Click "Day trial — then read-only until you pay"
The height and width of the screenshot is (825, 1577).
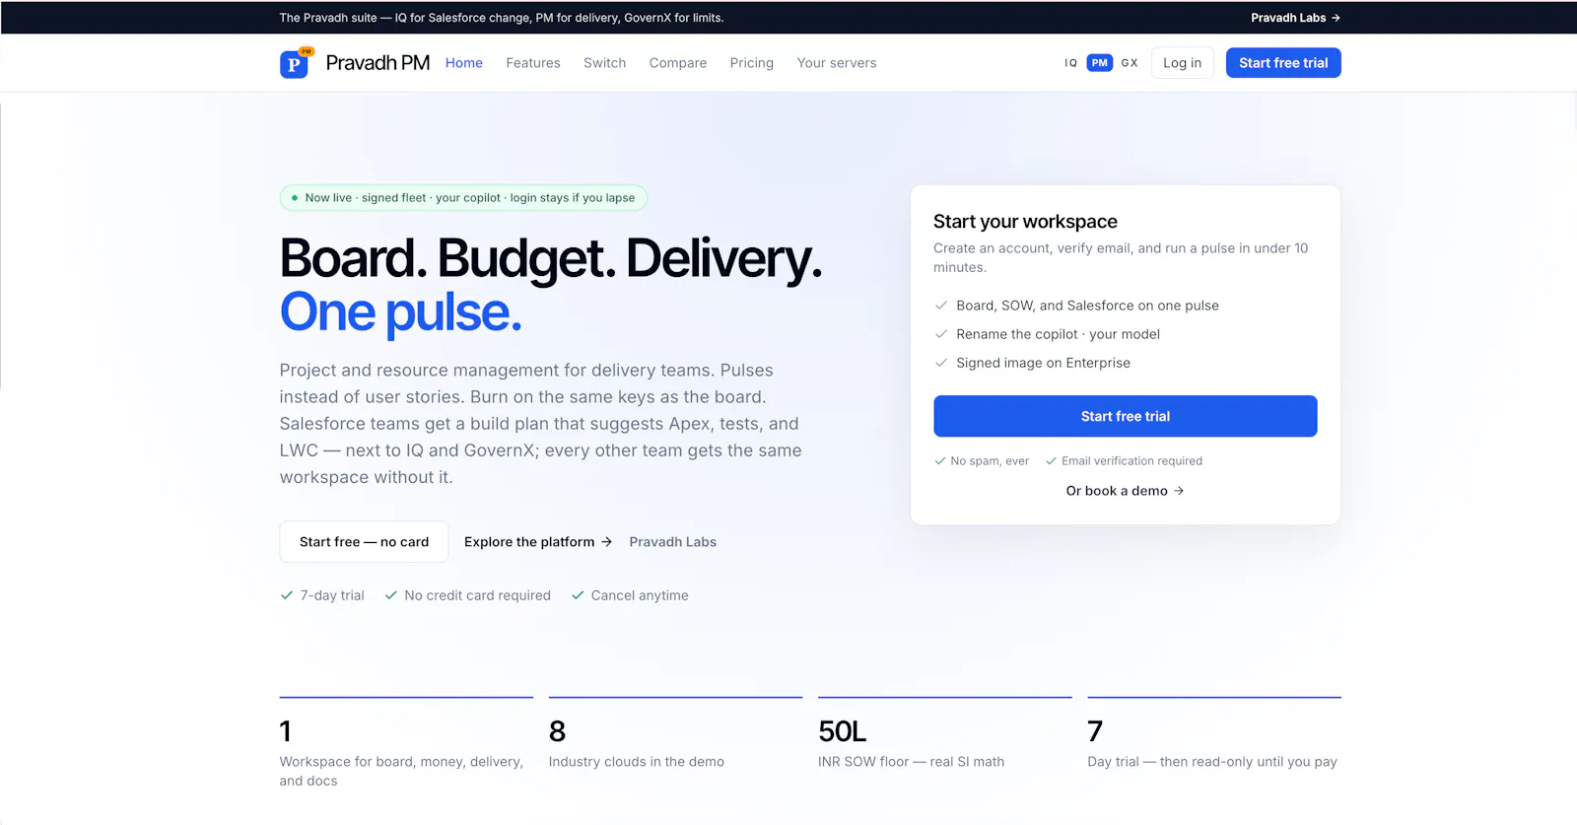point(1212,762)
